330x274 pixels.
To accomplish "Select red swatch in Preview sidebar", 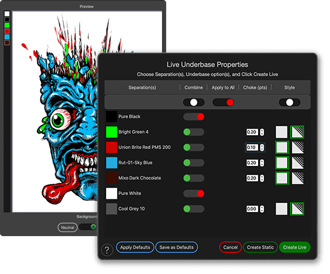I will tap(7, 31).
